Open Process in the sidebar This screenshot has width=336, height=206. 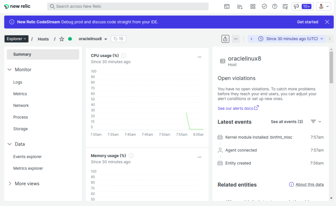[20, 117]
